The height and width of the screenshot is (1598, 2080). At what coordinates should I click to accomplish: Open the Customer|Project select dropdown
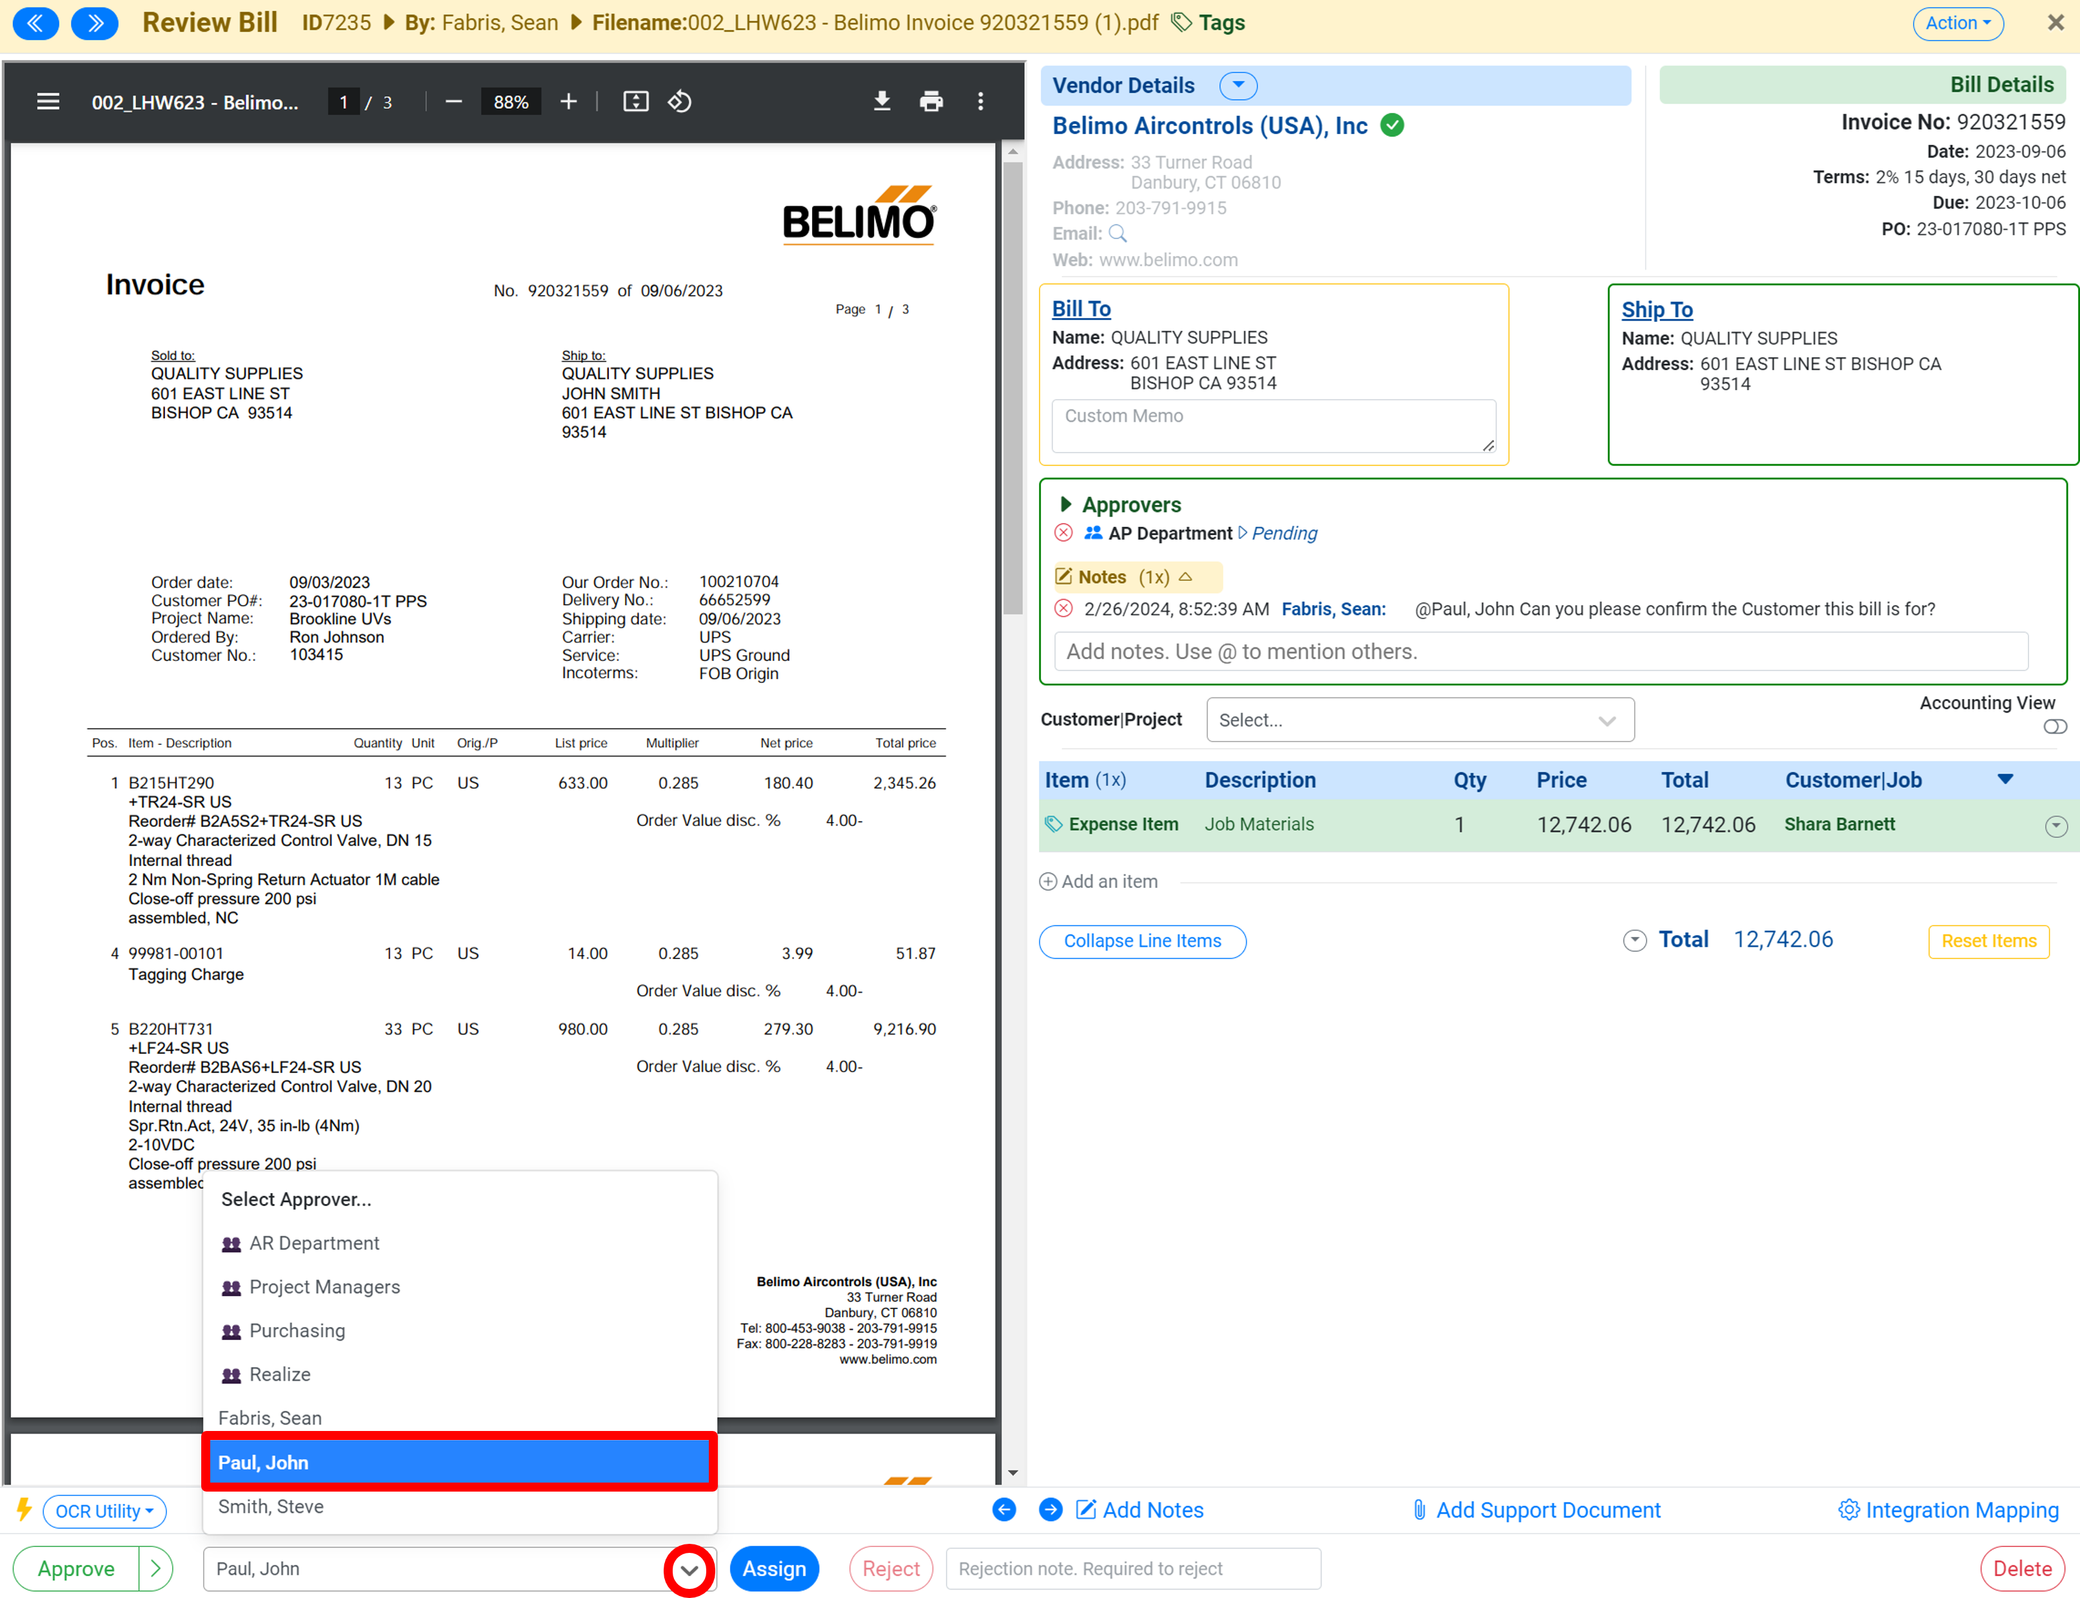1420,720
